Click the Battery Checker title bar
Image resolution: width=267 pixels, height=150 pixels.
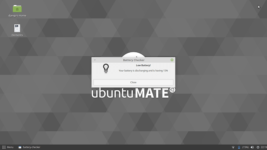tap(133, 60)
